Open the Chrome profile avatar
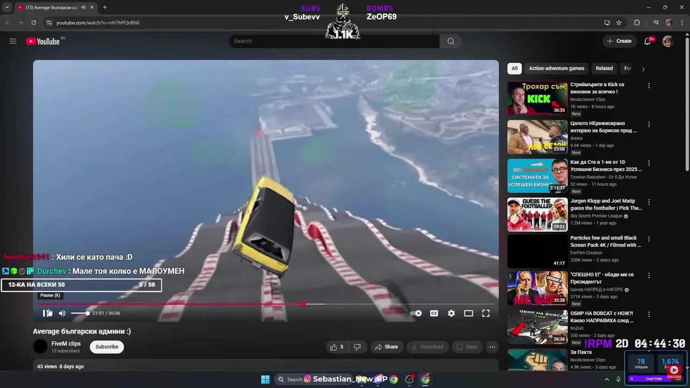The height and width of the screenshot is (388, 690). pyautogui.click(x=669, y=23)
